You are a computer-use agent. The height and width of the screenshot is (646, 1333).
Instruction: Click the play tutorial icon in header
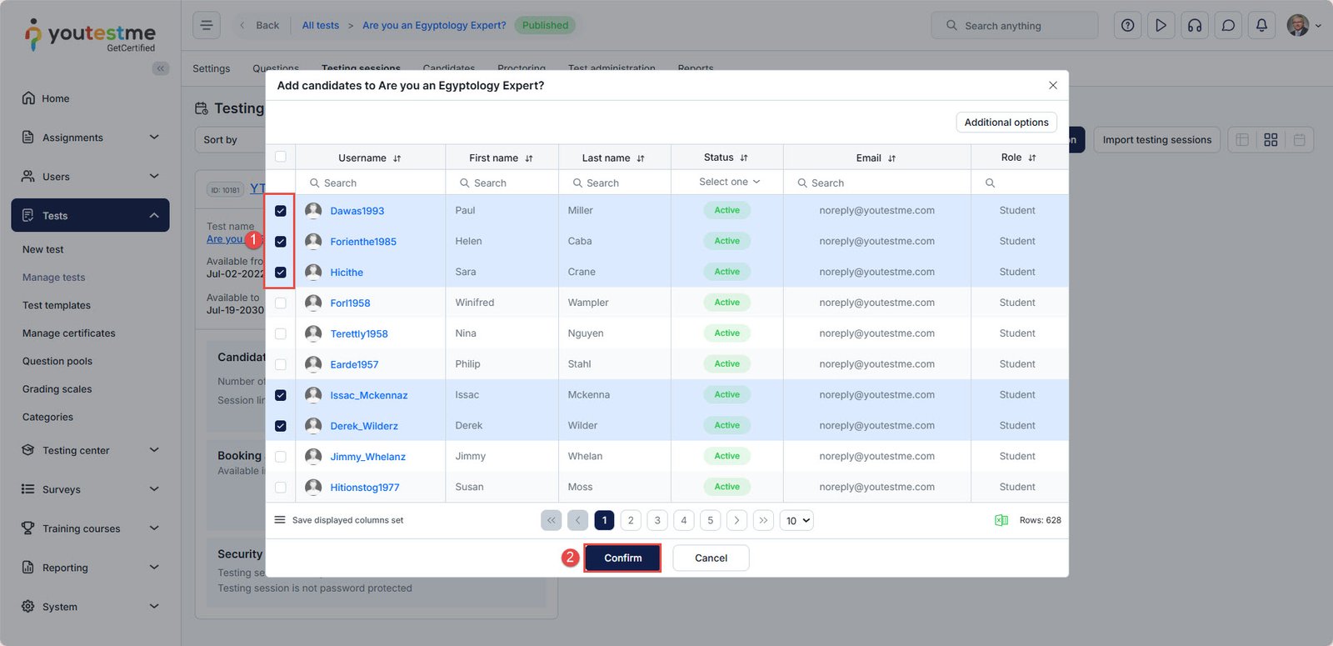click(1161, 26)
